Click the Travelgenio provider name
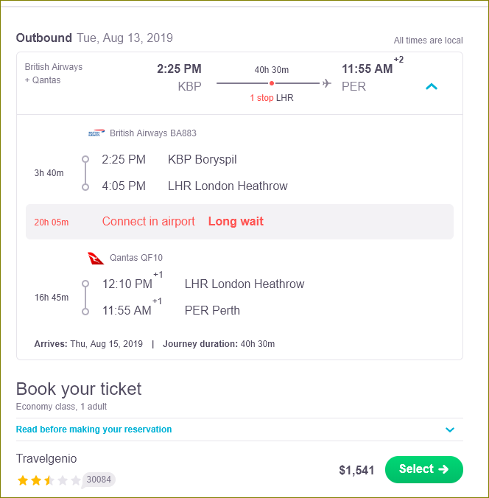Image resolution: width=489 pixels, height=498 pixels. coord(46,459)
